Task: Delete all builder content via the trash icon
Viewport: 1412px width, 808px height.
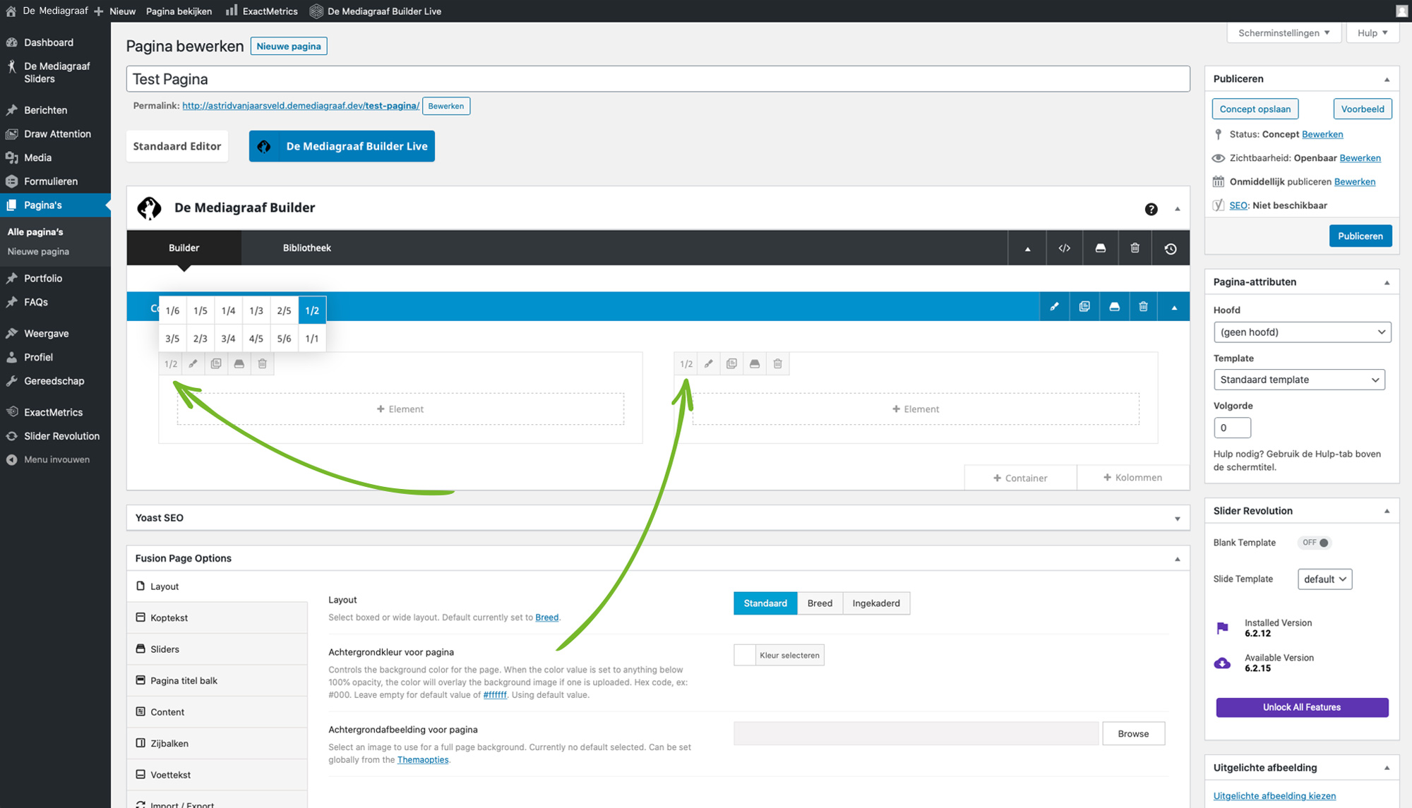Action: coord(1135,248)
